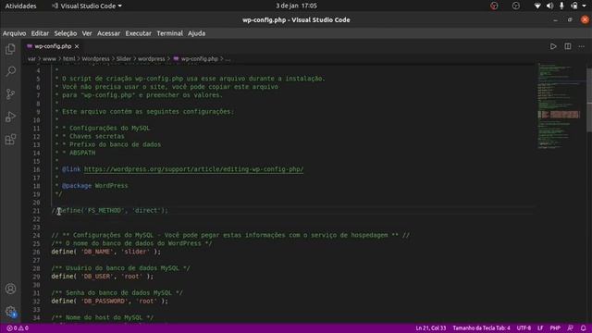Open problems panel via errors and warnings count
Viewport: 592px width, 333px height.
coord(18,328)
